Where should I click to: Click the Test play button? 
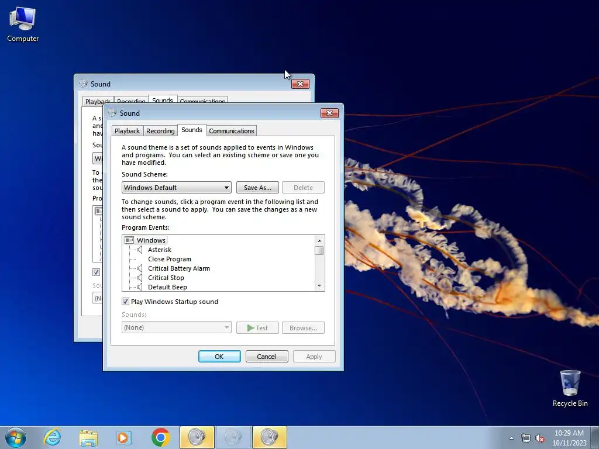(x=257, y=327)
